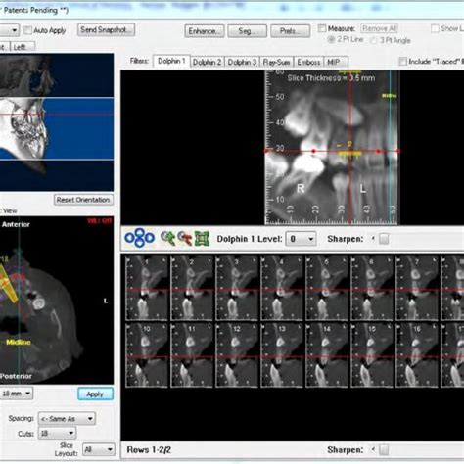Click the axial view with yellow implant
The height and width of the screenshot is (464, 464).
point(57,300)
